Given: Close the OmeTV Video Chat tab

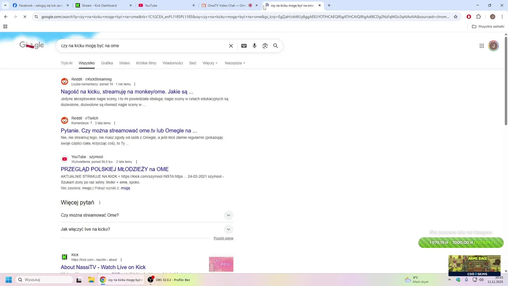Looking at the screenshot, I should [256, 6].
